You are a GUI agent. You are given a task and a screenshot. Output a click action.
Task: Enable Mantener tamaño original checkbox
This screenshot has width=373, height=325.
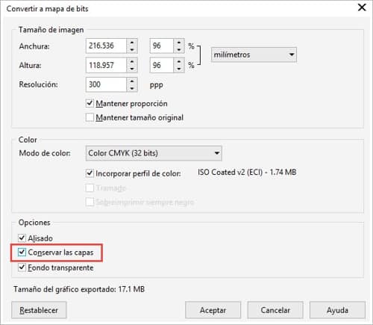coord(90,117)
